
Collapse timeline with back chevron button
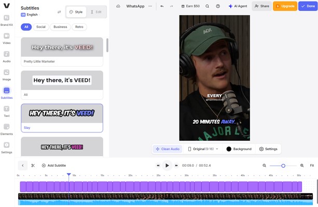pyautogui.click(x=22, y=166)
